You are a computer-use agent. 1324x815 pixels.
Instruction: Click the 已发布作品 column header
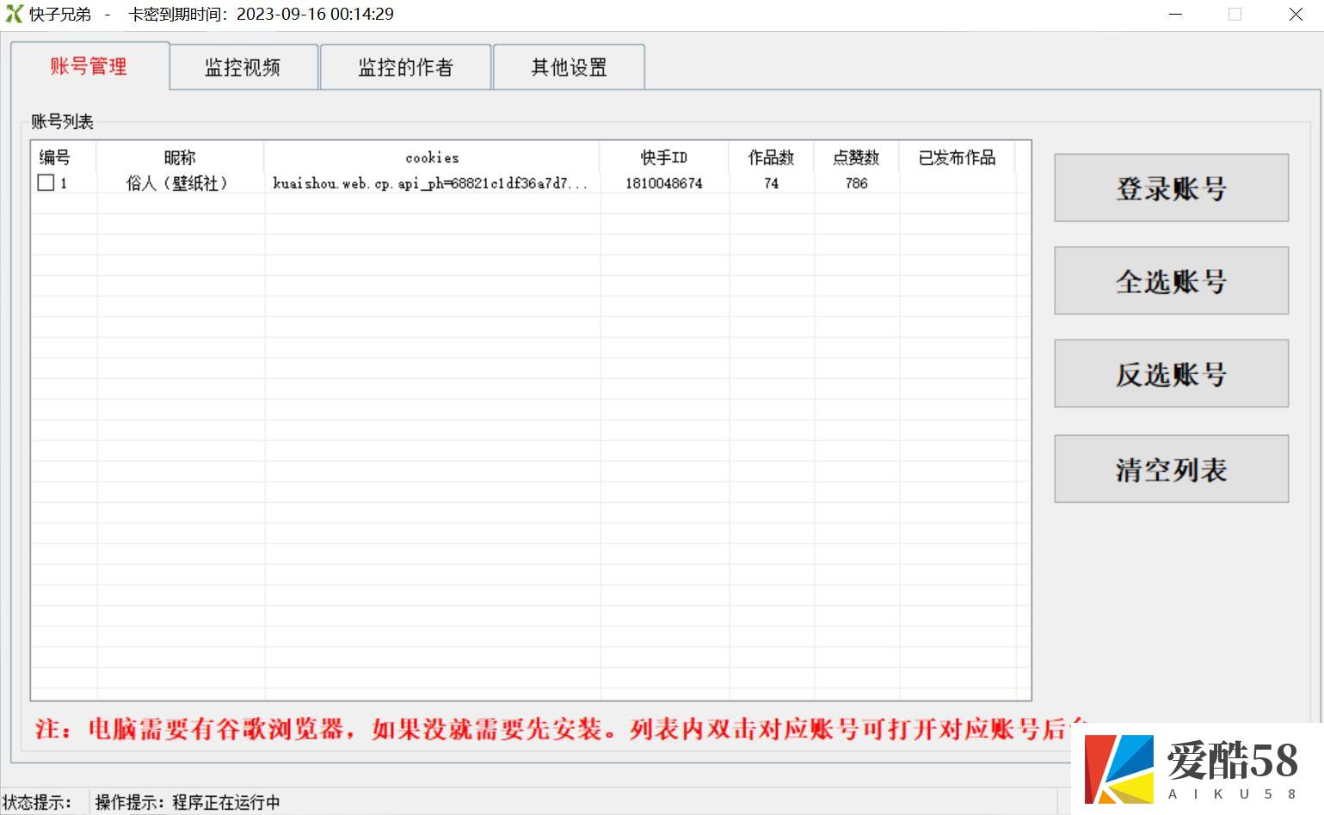957,157
